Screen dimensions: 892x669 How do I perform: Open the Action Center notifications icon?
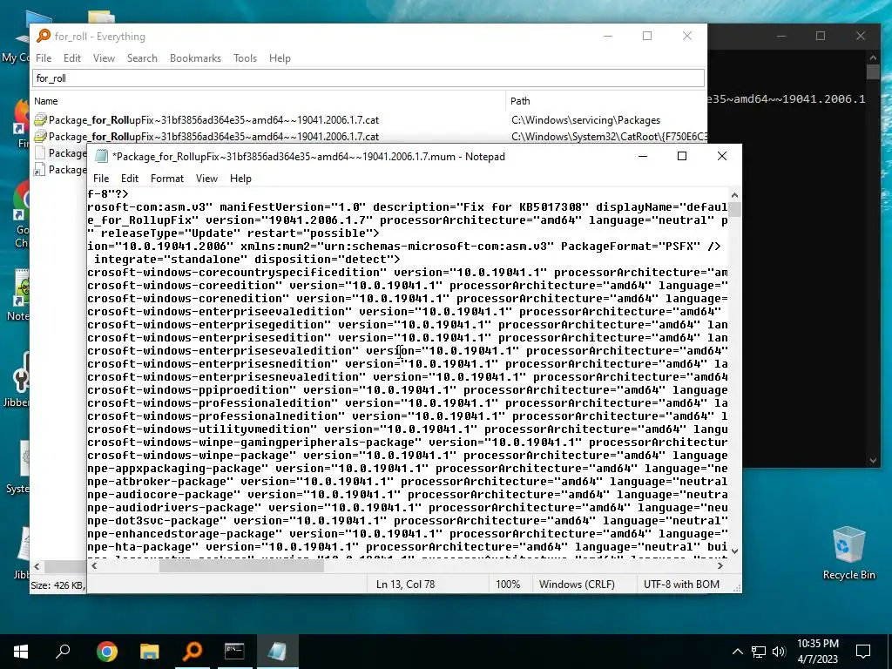tap(863, 652)
